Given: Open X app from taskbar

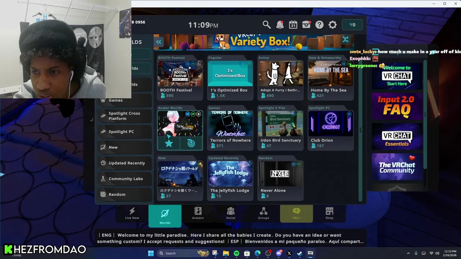Looking at the screenshot, I should (x=289, y=253).
